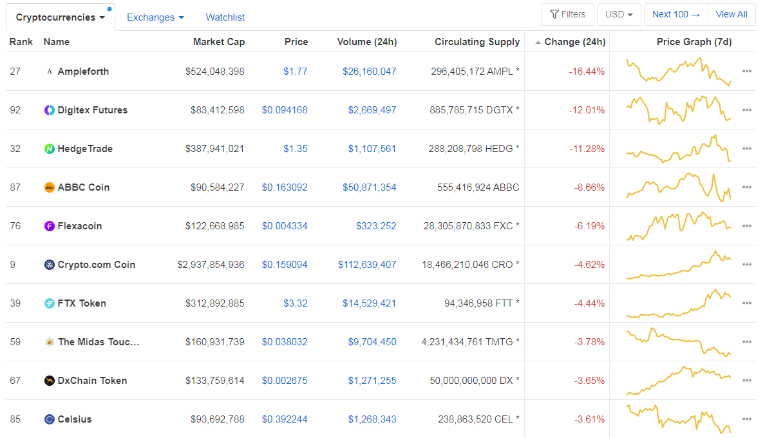Open the USD currency selector
The height and width of the screenshot is (438, 765).
(x=619, y=15)
